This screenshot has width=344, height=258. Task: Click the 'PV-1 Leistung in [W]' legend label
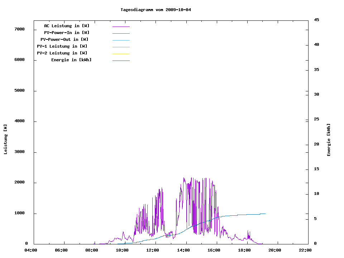(x=62, y=46)
